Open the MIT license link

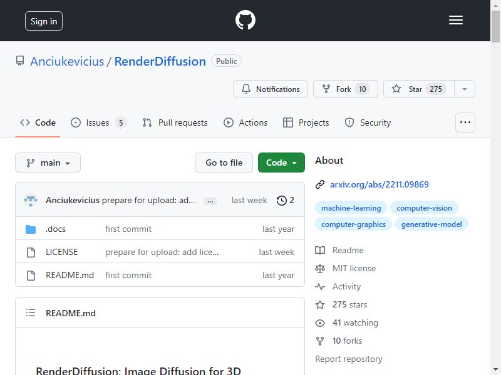[x=354, y=268]
